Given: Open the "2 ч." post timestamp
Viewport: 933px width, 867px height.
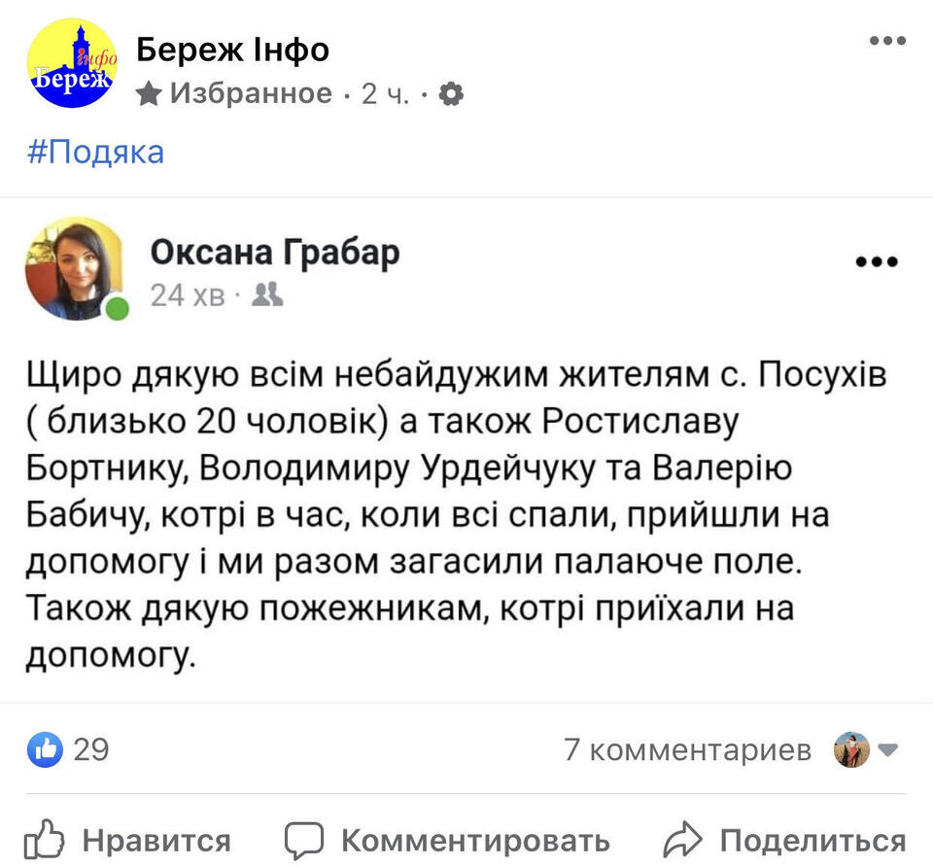Looking at the screenshot, I should pos(386,94).
